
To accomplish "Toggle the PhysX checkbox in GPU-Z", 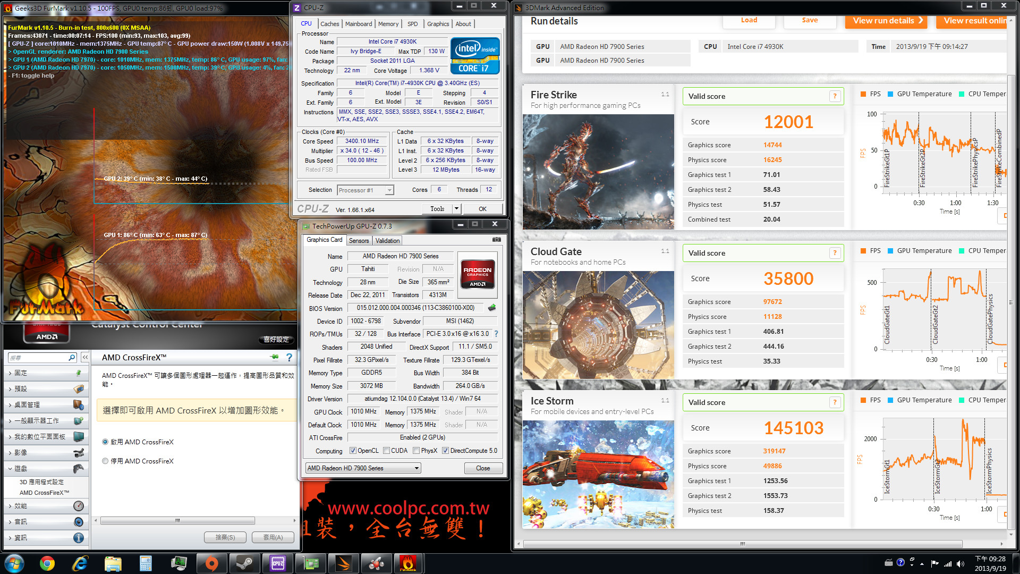I will 416,451.
